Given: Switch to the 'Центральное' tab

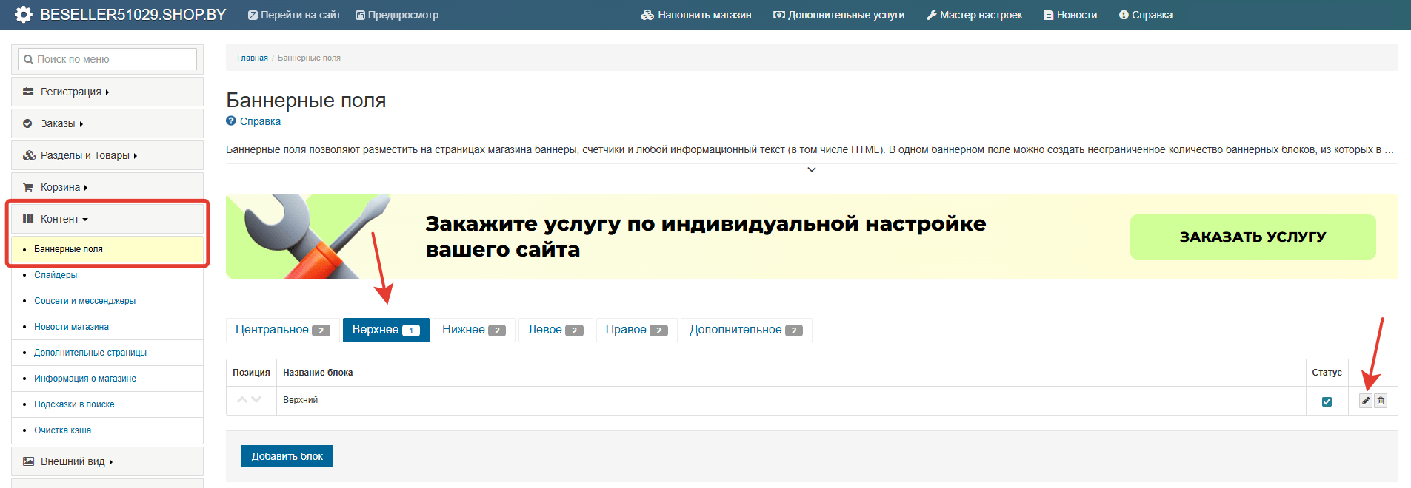Looking at the screenshot, I should [282, 330].
